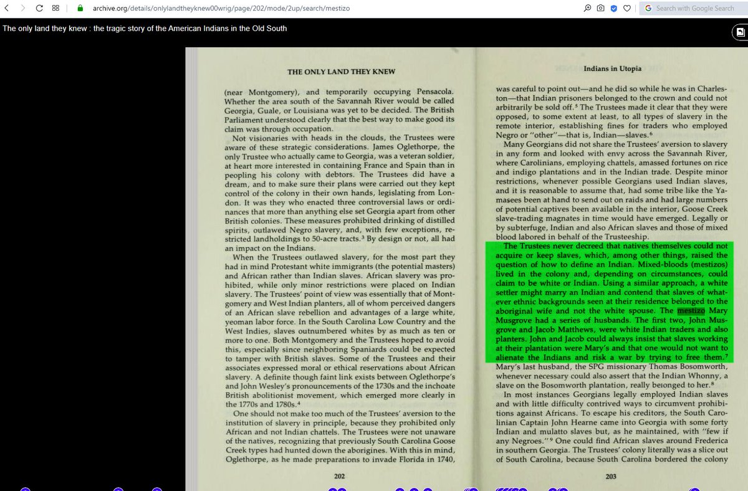The height and width of the screenshot is (491, 748).
Task: Go back to the previous page
Action: coord(7,8)
